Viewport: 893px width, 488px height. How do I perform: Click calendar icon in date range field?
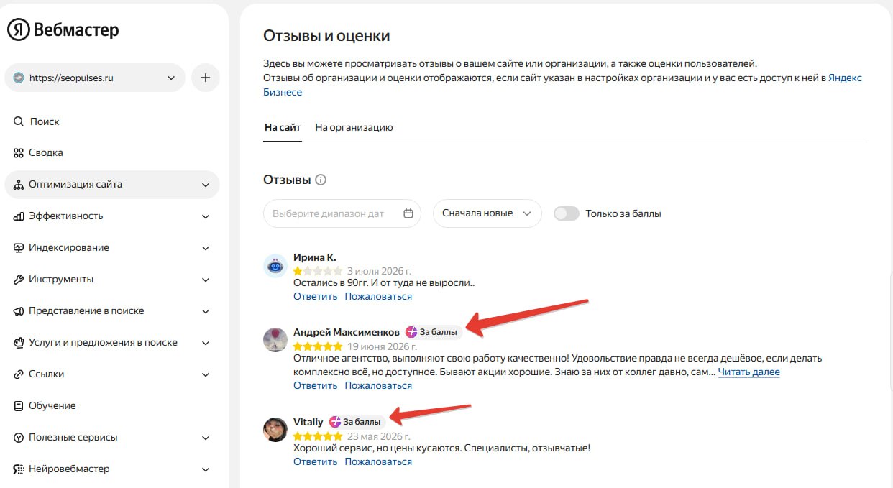coord(408,213)
